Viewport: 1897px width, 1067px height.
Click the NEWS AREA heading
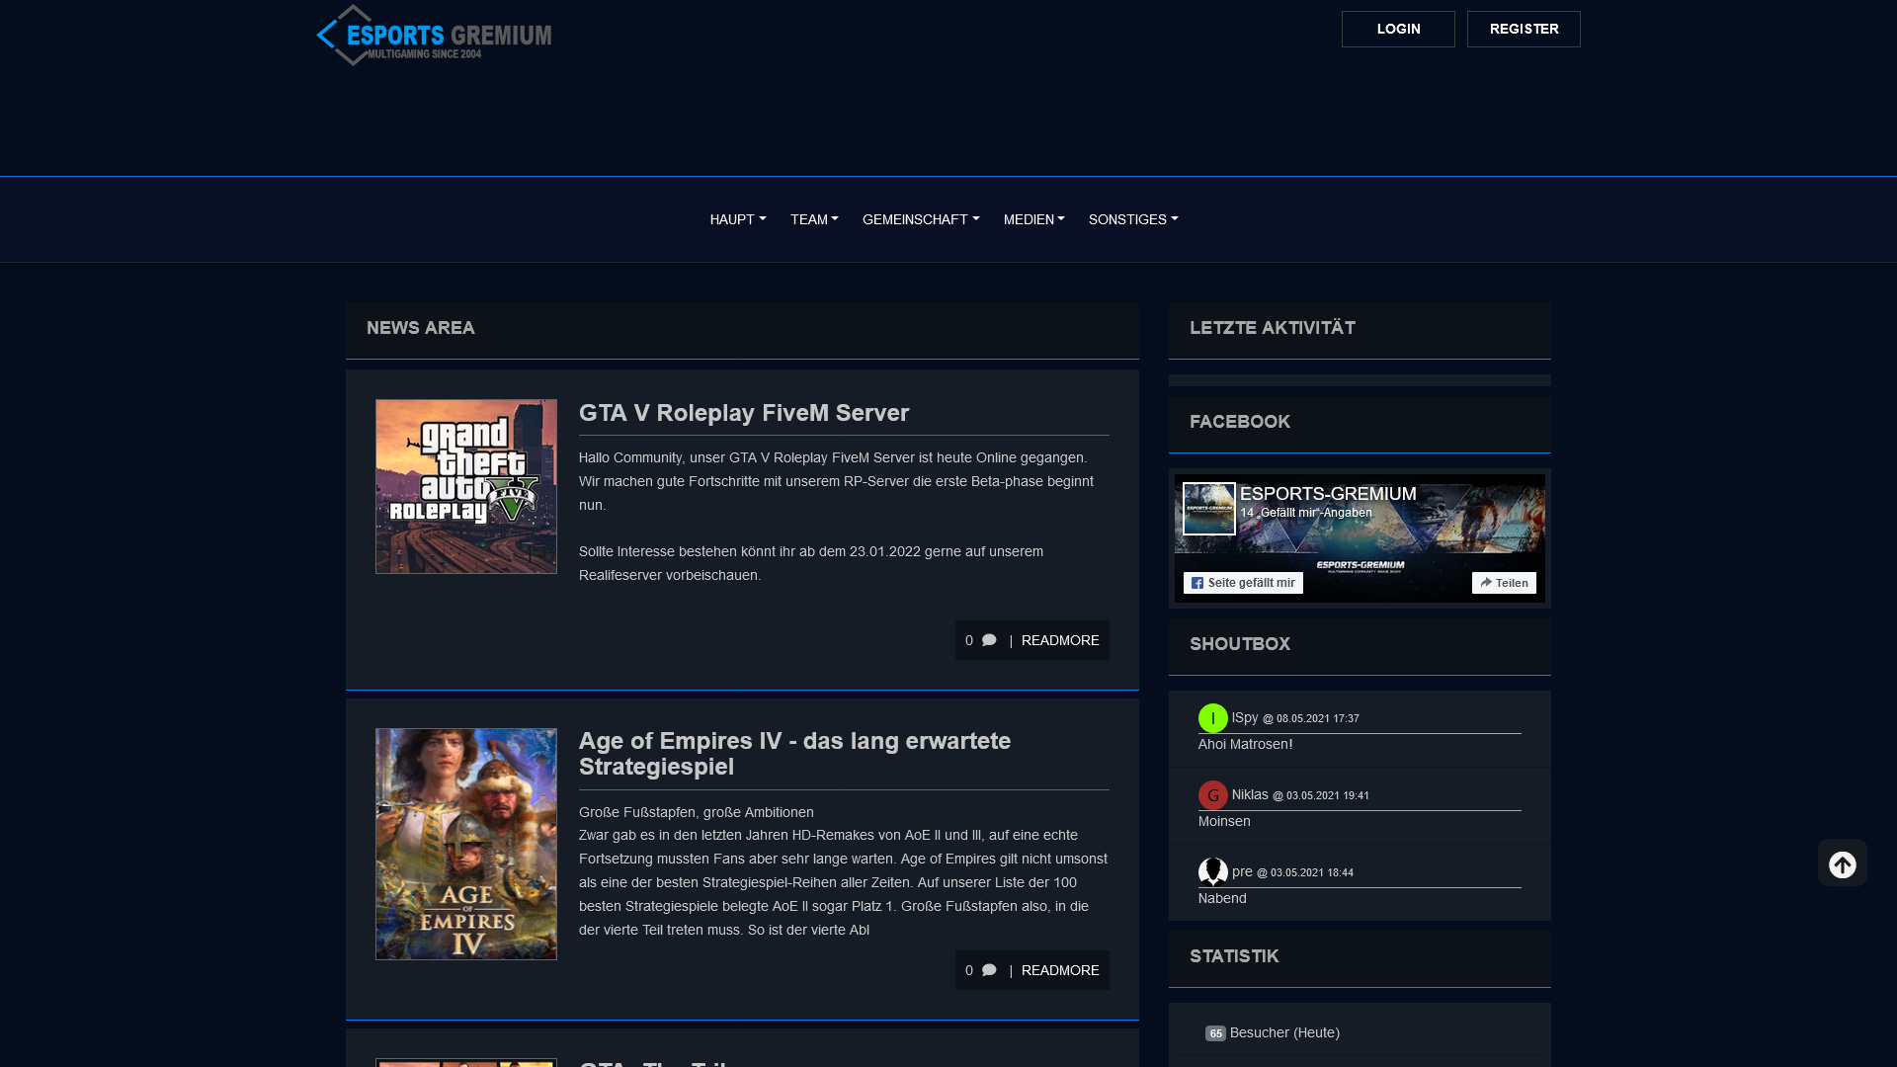coord(421,328)
